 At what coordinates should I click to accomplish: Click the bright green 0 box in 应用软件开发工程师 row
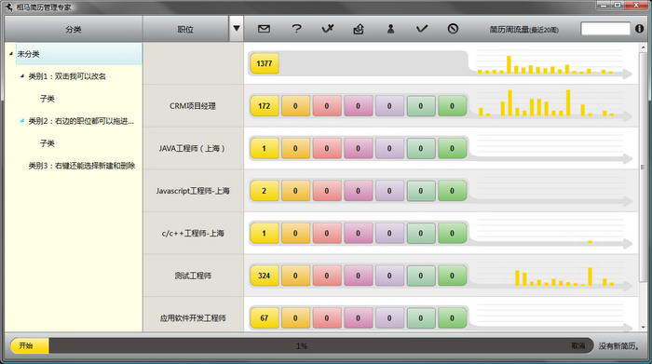tap(452, 317)
